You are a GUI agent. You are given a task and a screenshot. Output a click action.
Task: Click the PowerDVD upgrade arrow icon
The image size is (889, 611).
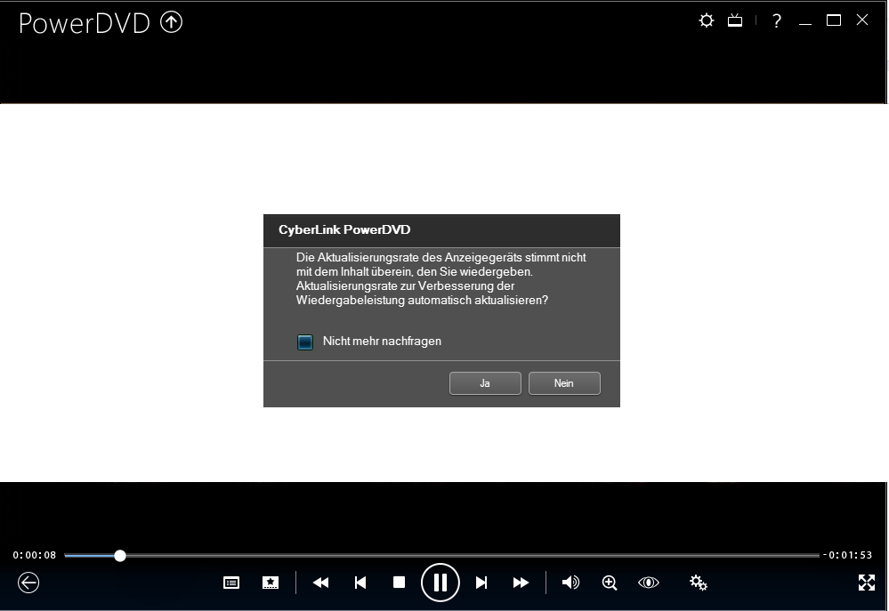coord(171,22)
